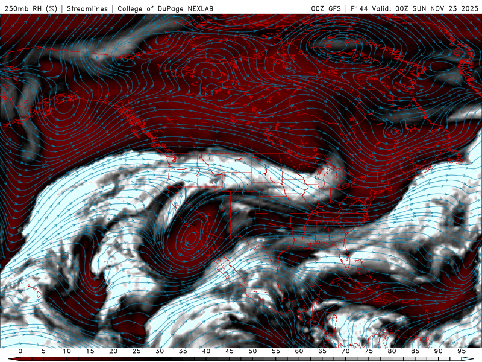Click the colorbar label "55"
This screenshot has height=362, width=482.
point(276,351)
